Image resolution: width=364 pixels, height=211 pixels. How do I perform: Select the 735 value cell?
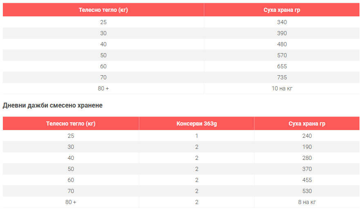[282, 77]
